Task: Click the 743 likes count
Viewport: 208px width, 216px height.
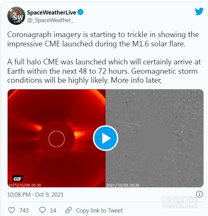Action: [24, 210]
